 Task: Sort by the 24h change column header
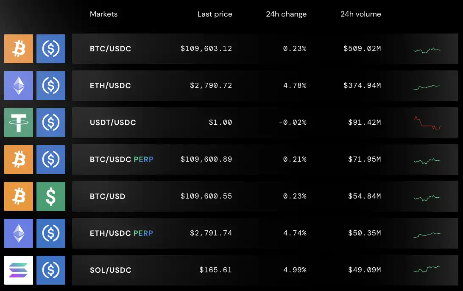pyautogui.click(x=286, y=14)
